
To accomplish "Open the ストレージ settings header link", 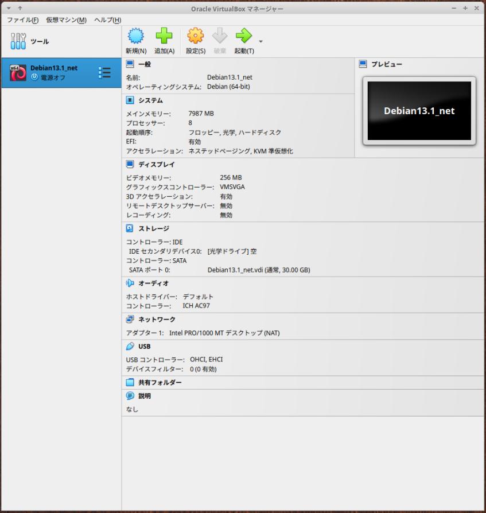I will pos(154,228).
